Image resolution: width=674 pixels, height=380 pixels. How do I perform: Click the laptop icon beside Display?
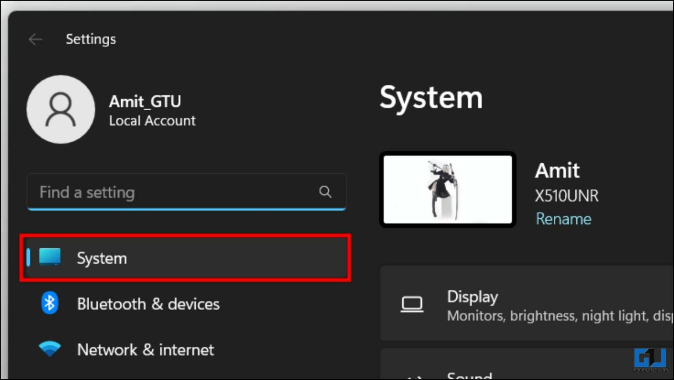click(412, 304)
